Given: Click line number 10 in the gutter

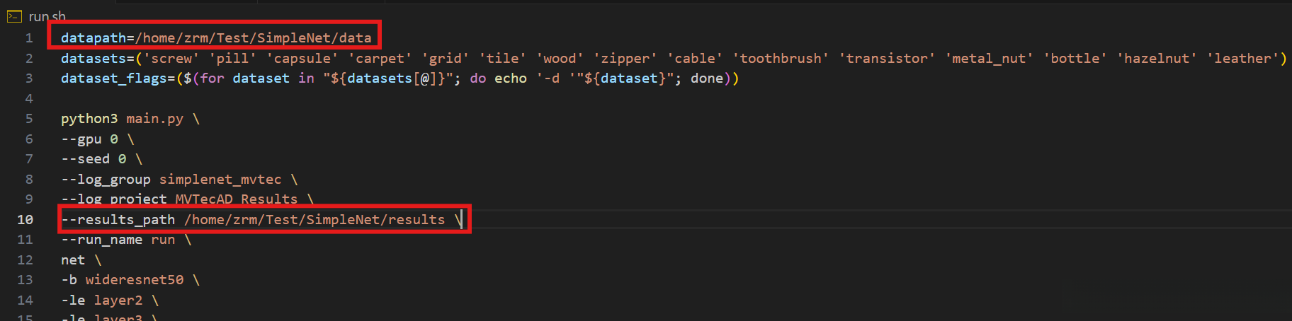Looking at the screenshot, I should click(x=25, y=220).
